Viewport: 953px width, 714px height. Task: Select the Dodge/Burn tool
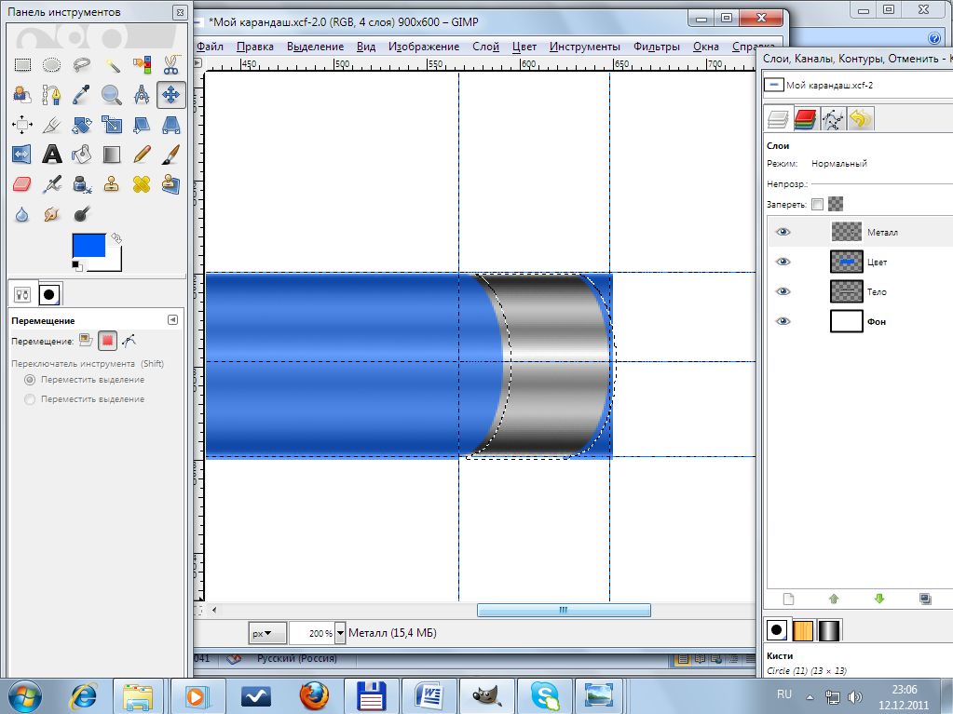[x=81, y=214]
